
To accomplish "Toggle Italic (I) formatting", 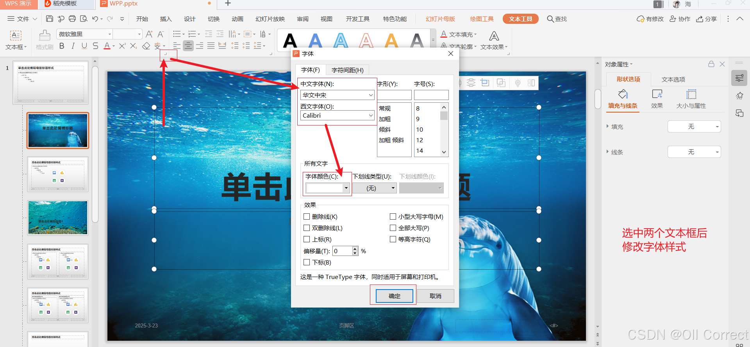I will (x=73, y=46).
